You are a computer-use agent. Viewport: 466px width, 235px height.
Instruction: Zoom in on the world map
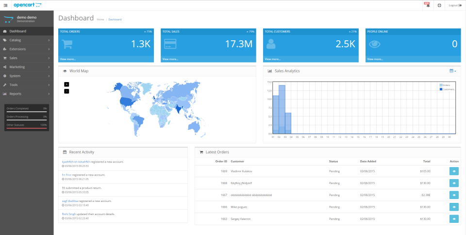point(67,84)
